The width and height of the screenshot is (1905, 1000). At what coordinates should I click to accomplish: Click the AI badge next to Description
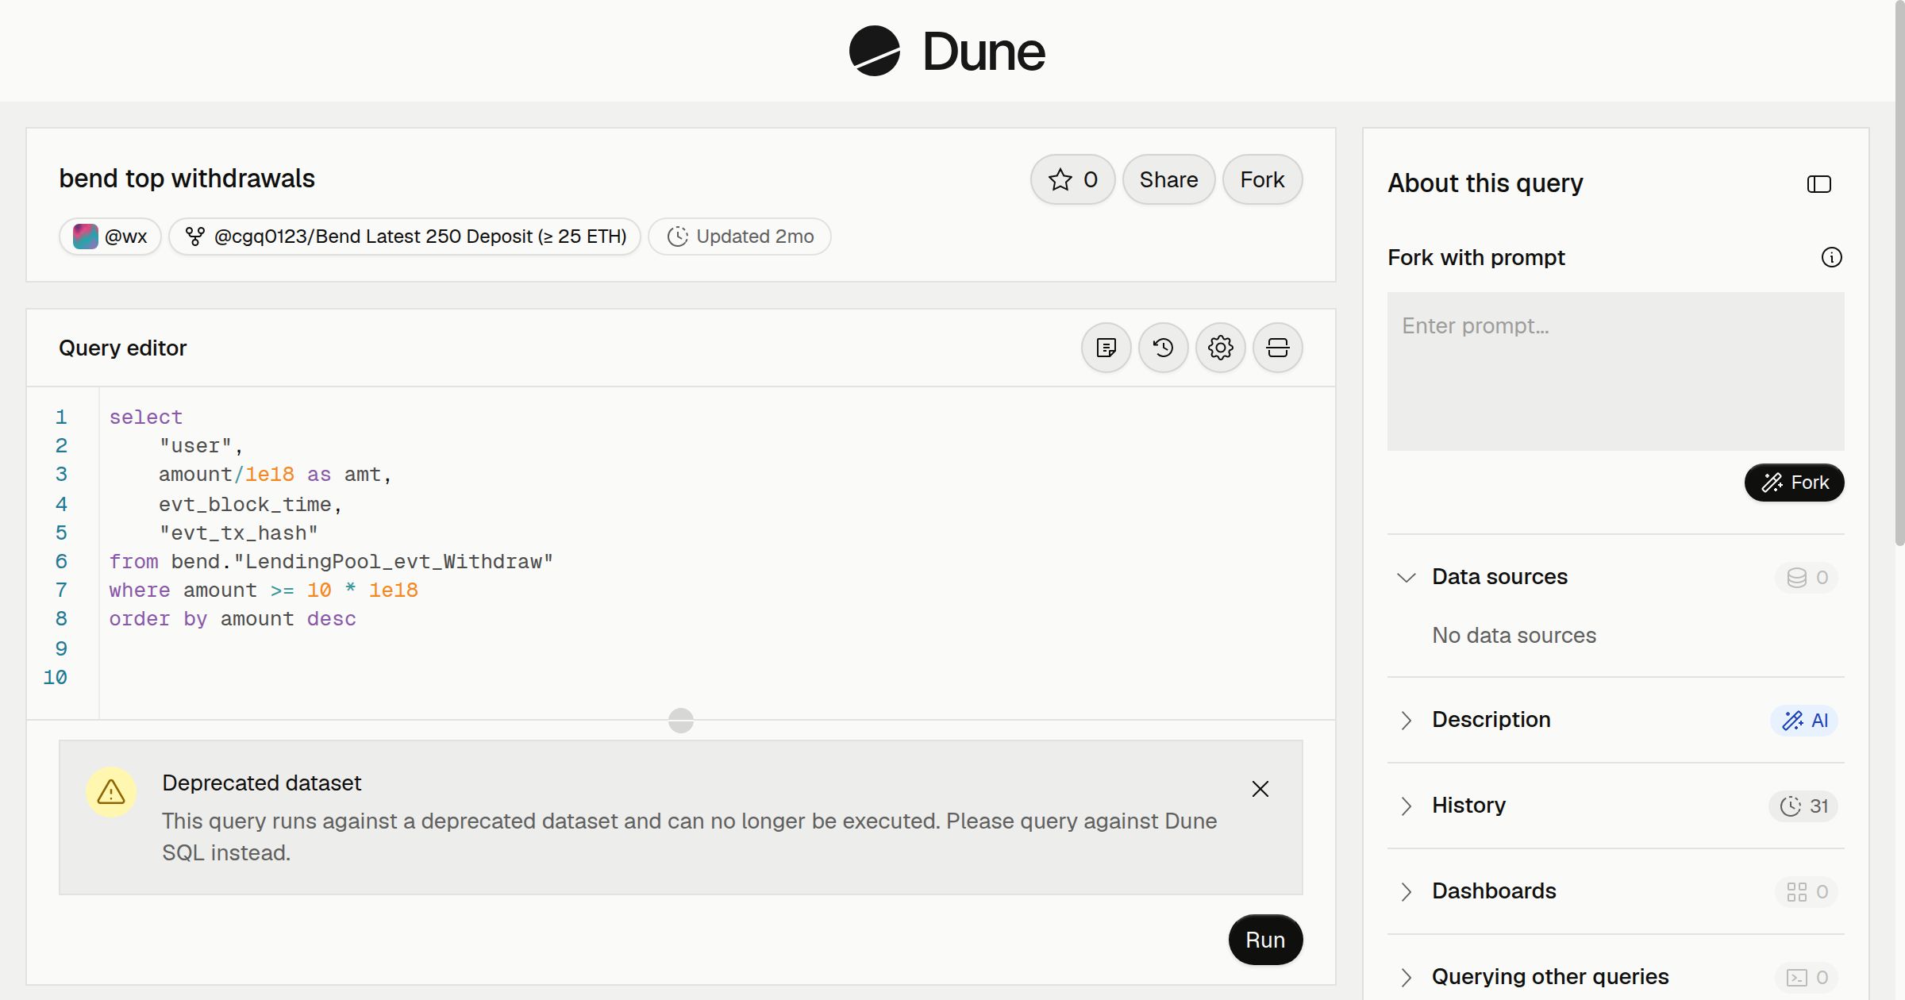click(x=1804, y=721)
